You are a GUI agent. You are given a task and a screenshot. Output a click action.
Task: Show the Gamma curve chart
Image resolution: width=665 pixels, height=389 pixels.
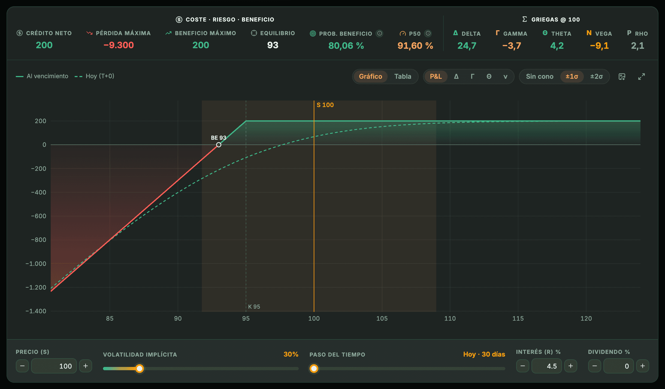[473, 77]
